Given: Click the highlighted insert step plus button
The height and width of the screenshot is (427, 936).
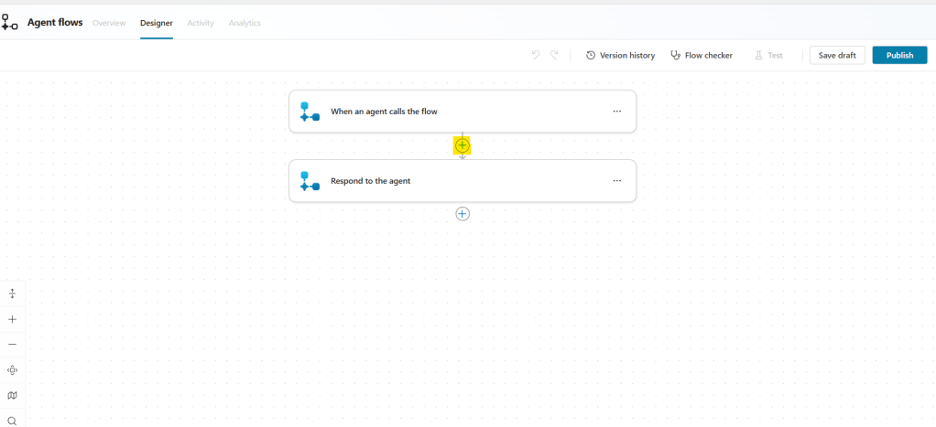Looking at the screenshot, I should (463, 145).
